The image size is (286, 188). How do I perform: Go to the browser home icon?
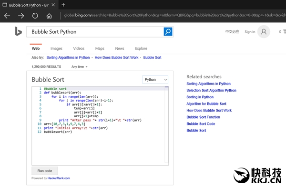[49, 16]
